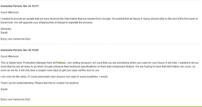This screenshot has width=202, height=107.
Task: Click the dashed divider between the messages
Action: click(x=101, y=44)
